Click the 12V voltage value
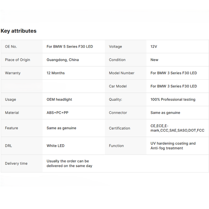Image resolution: width=209 pixels, height=209 pixels. [154, 47]
